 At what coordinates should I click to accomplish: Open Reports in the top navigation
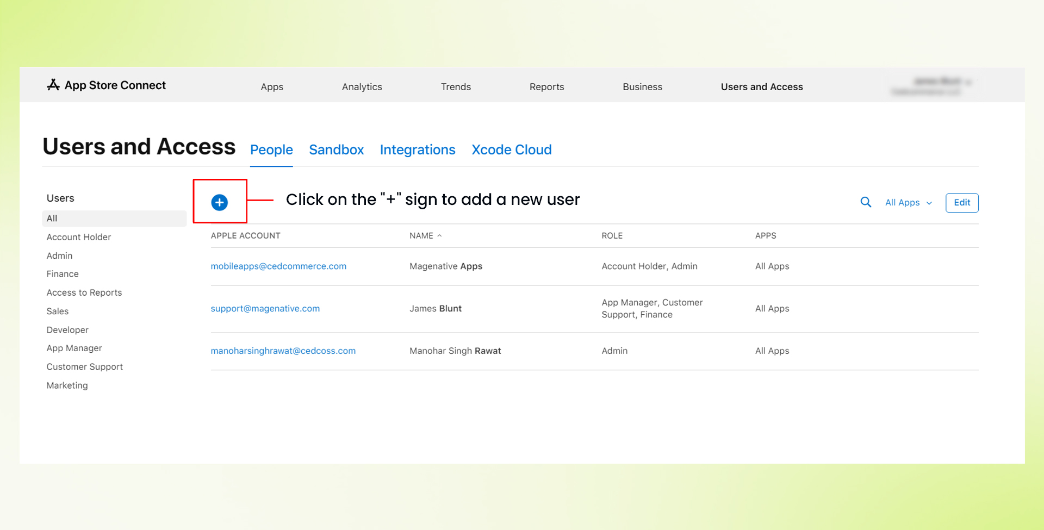[x=546, y=87]
